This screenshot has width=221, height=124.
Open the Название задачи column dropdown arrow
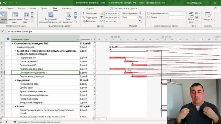click(77, 40)
